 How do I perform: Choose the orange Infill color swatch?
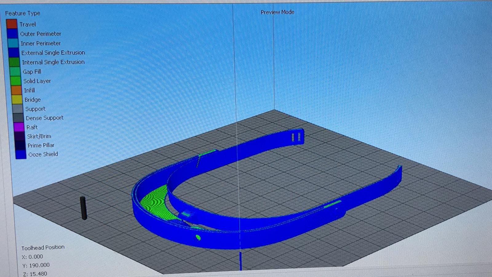(16, 90)
